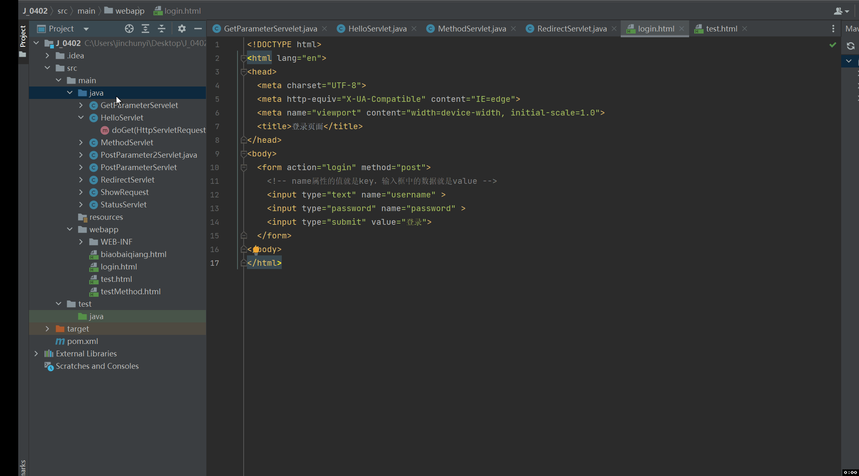The height and width of the screenshot is (476, 859).
Task: Open pom.xml in the project tree
Action: (82, 341)
